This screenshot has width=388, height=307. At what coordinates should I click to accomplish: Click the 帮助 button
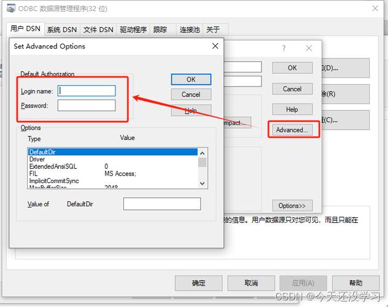(356, 283)
